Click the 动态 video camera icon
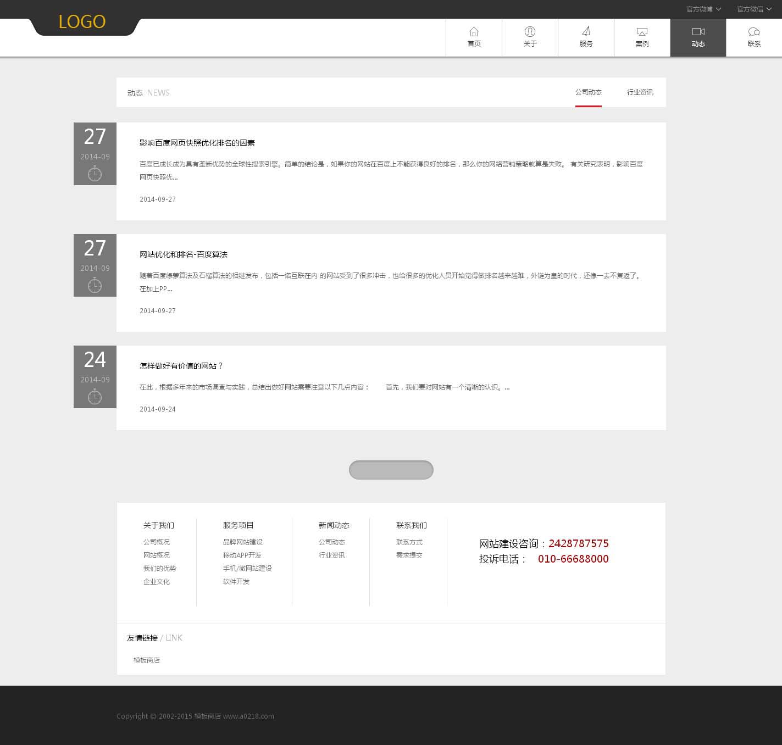The width and height of the screenshot is (782, 745). [x=698, y=32]
